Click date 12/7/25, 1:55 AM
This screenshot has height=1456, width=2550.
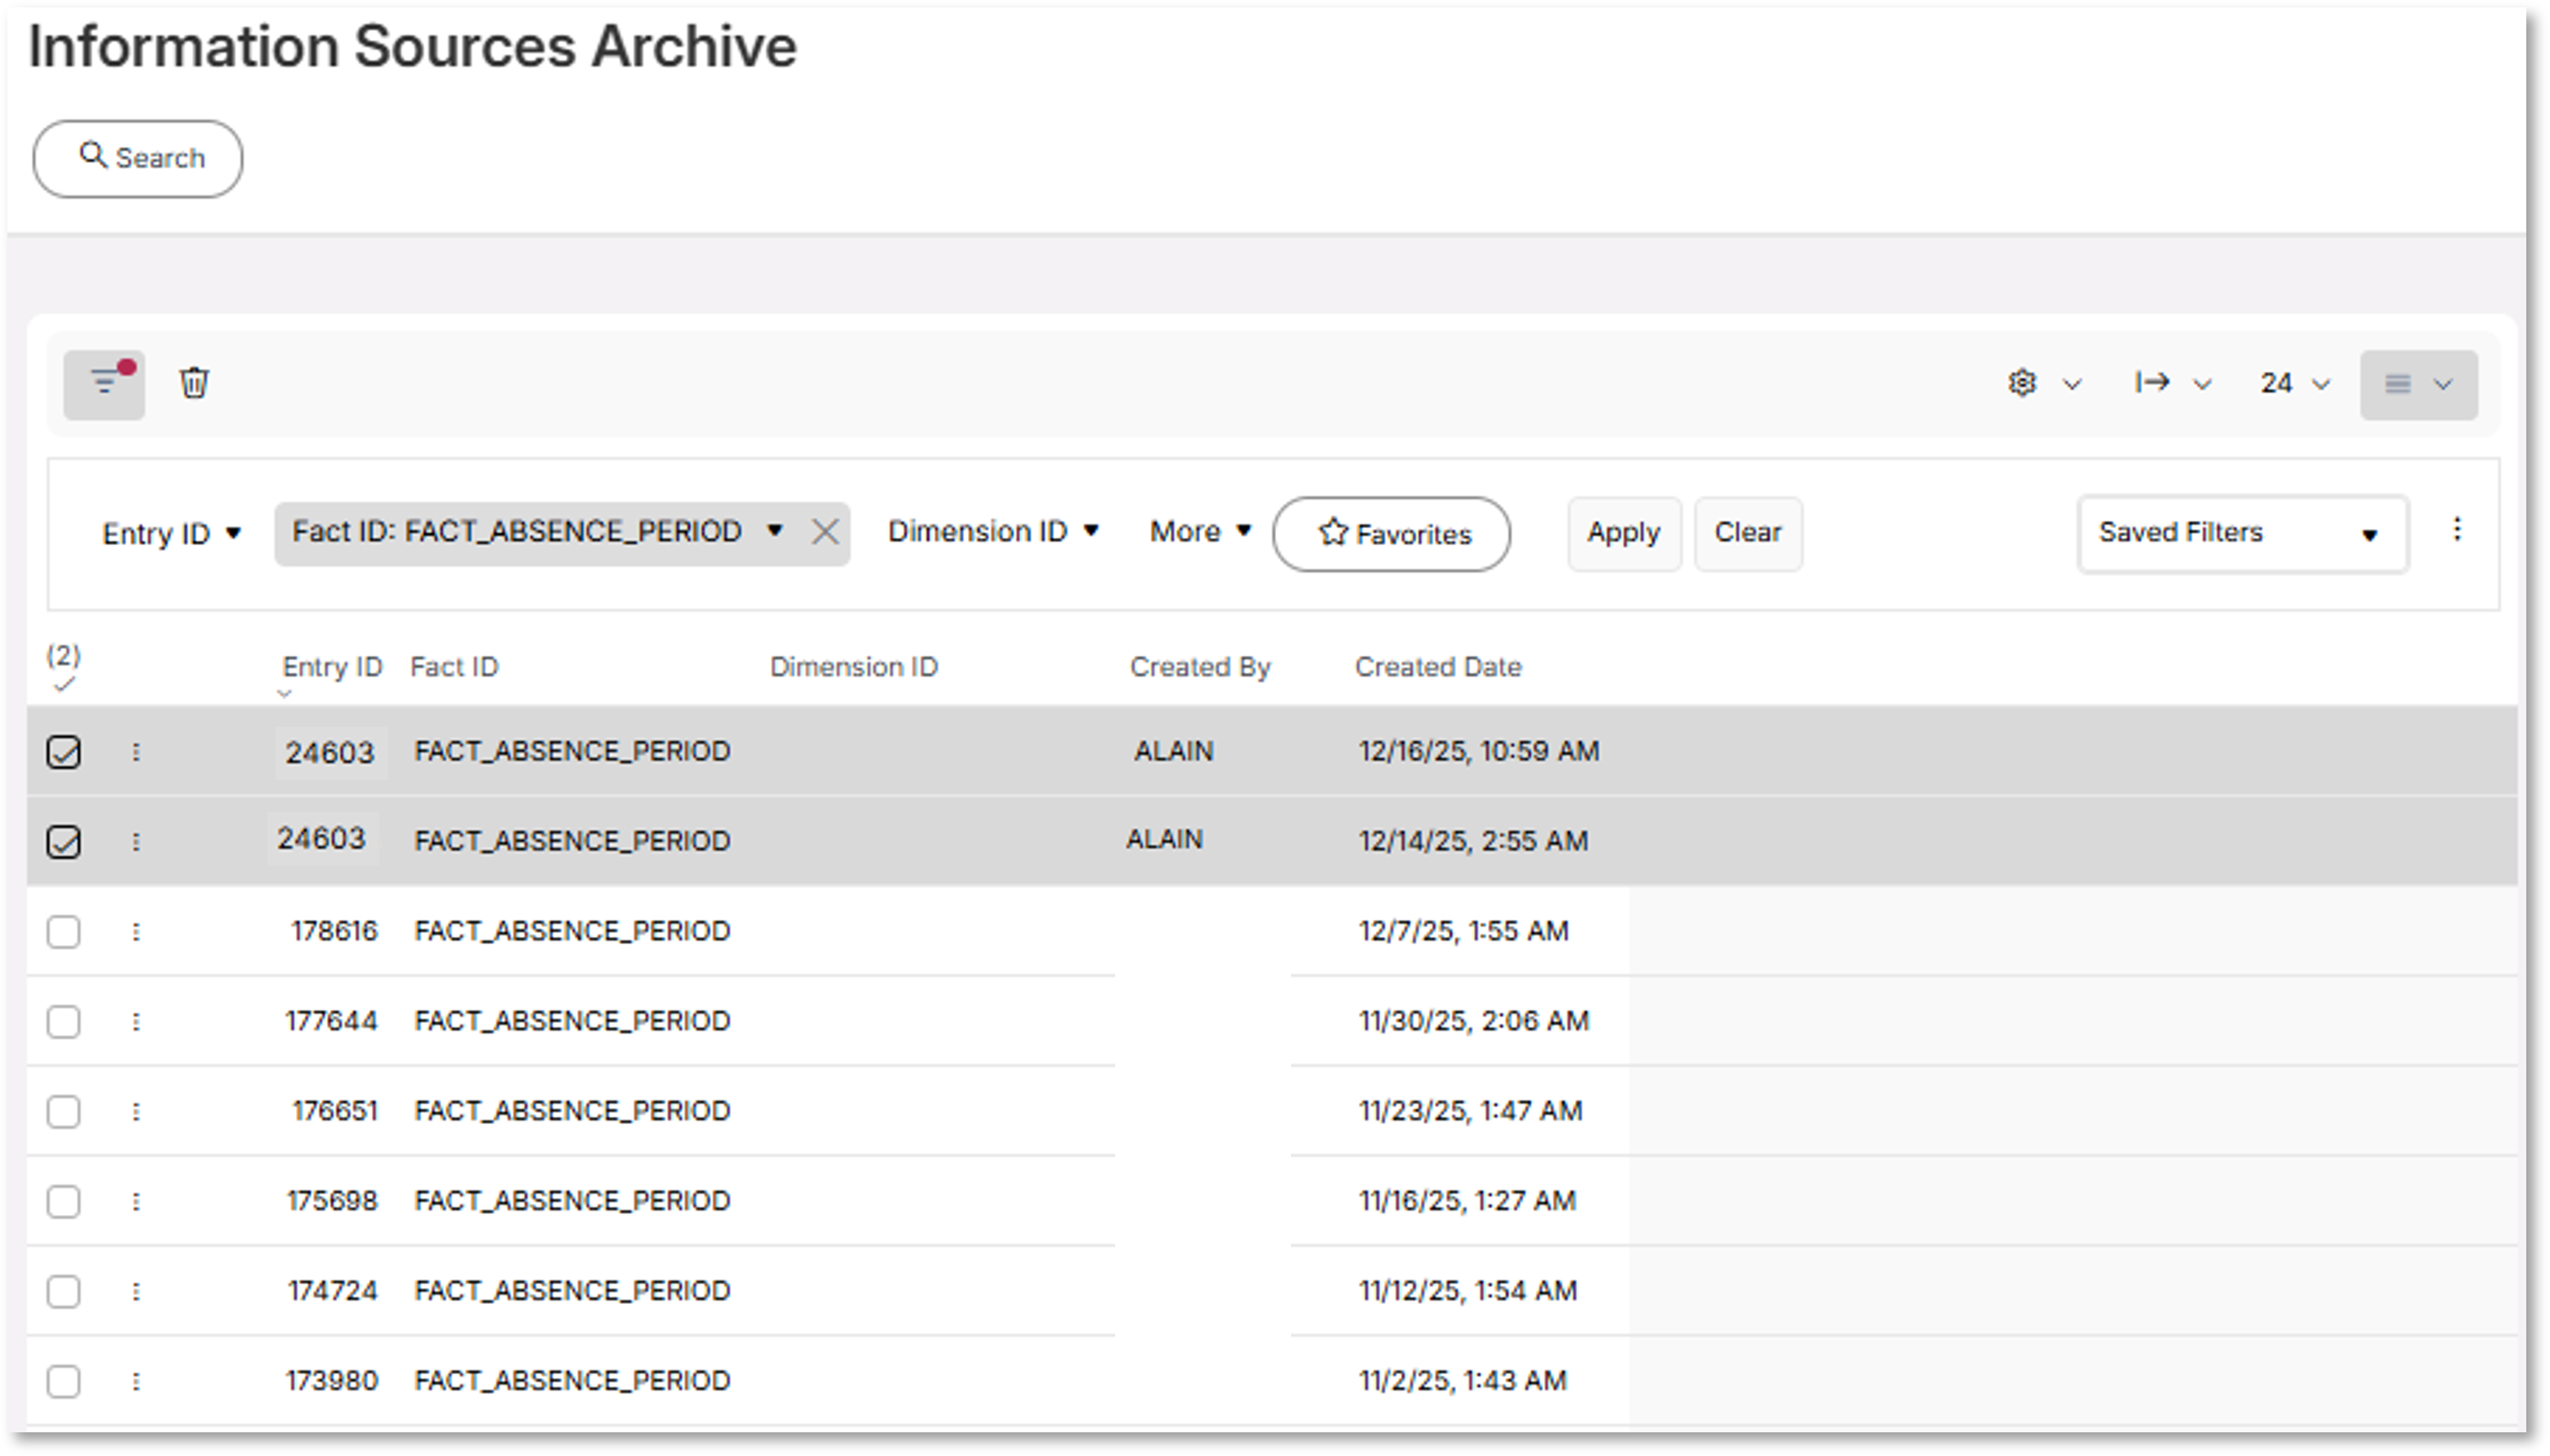pos(1464,932)
